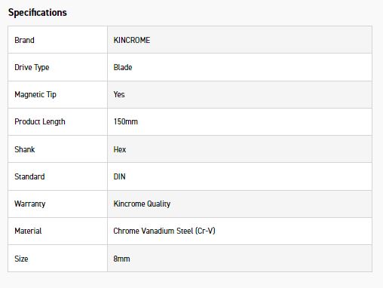Click empty area of the Brand value row
Image resolution: width=383 pixels, height=288 pixels.
click(262, 40)
